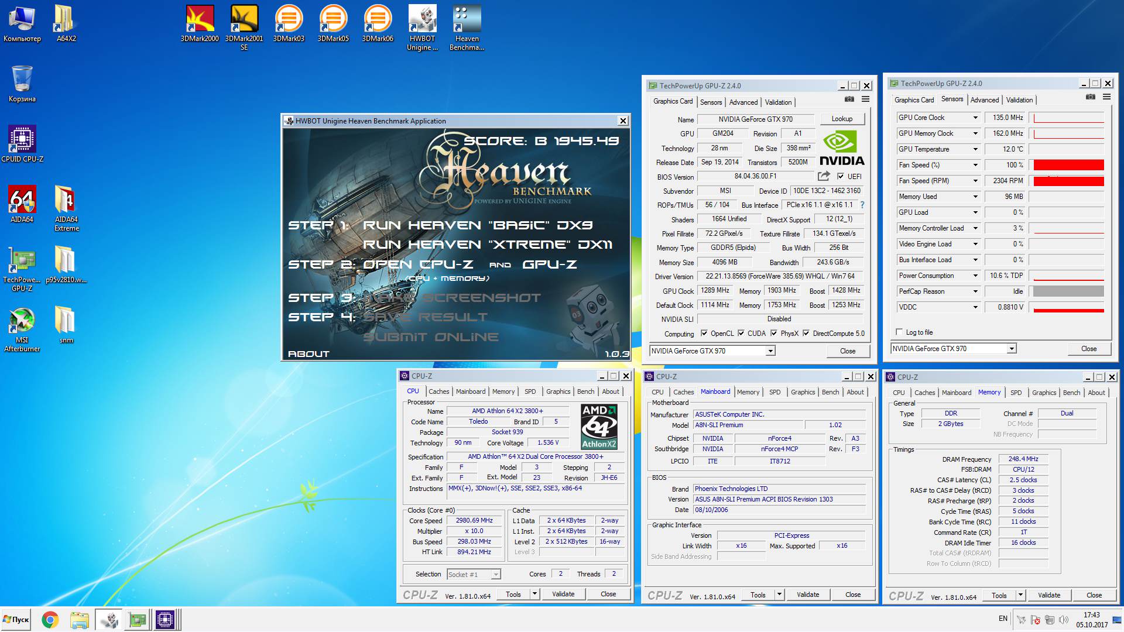Click the GPU-Z taskbar button

coord(137,620)
